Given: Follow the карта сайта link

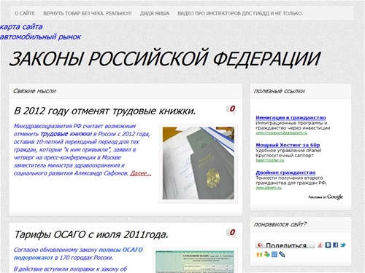Looking at the screenshot, I should coord(21,27).
